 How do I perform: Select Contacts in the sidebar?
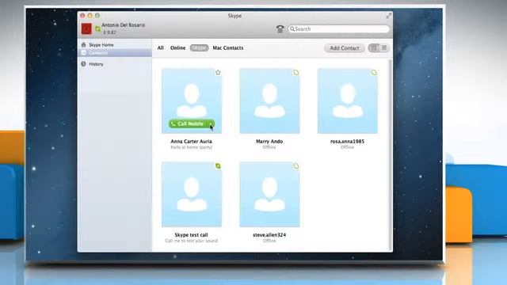coord(114,53)
